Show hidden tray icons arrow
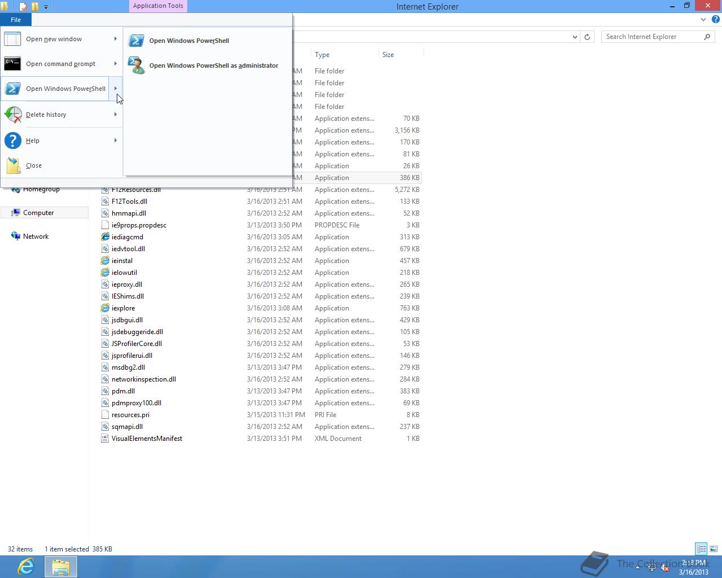The image size is (722, 578). click(x=638, y=568)
